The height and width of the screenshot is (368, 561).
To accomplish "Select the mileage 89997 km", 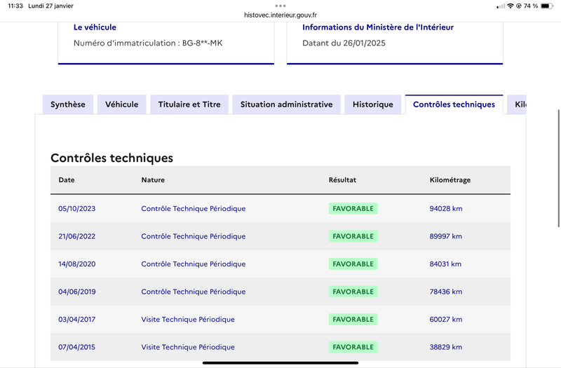I will 446,236.
